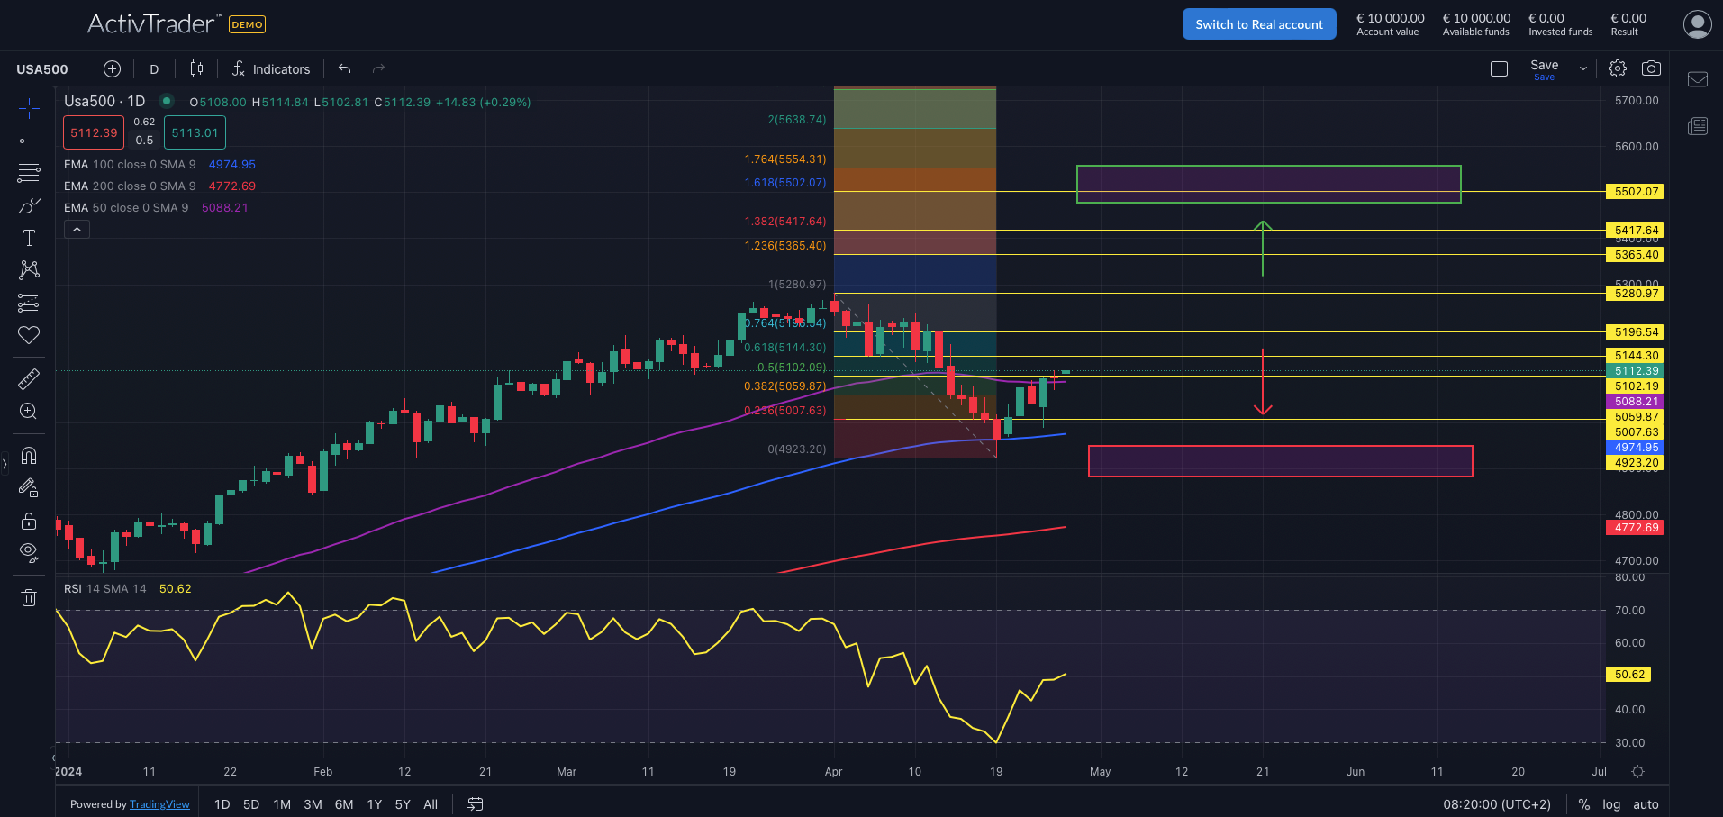Lock all drawings with padlock icon
Screen dimensions: 1723x817
coord(29,521)
